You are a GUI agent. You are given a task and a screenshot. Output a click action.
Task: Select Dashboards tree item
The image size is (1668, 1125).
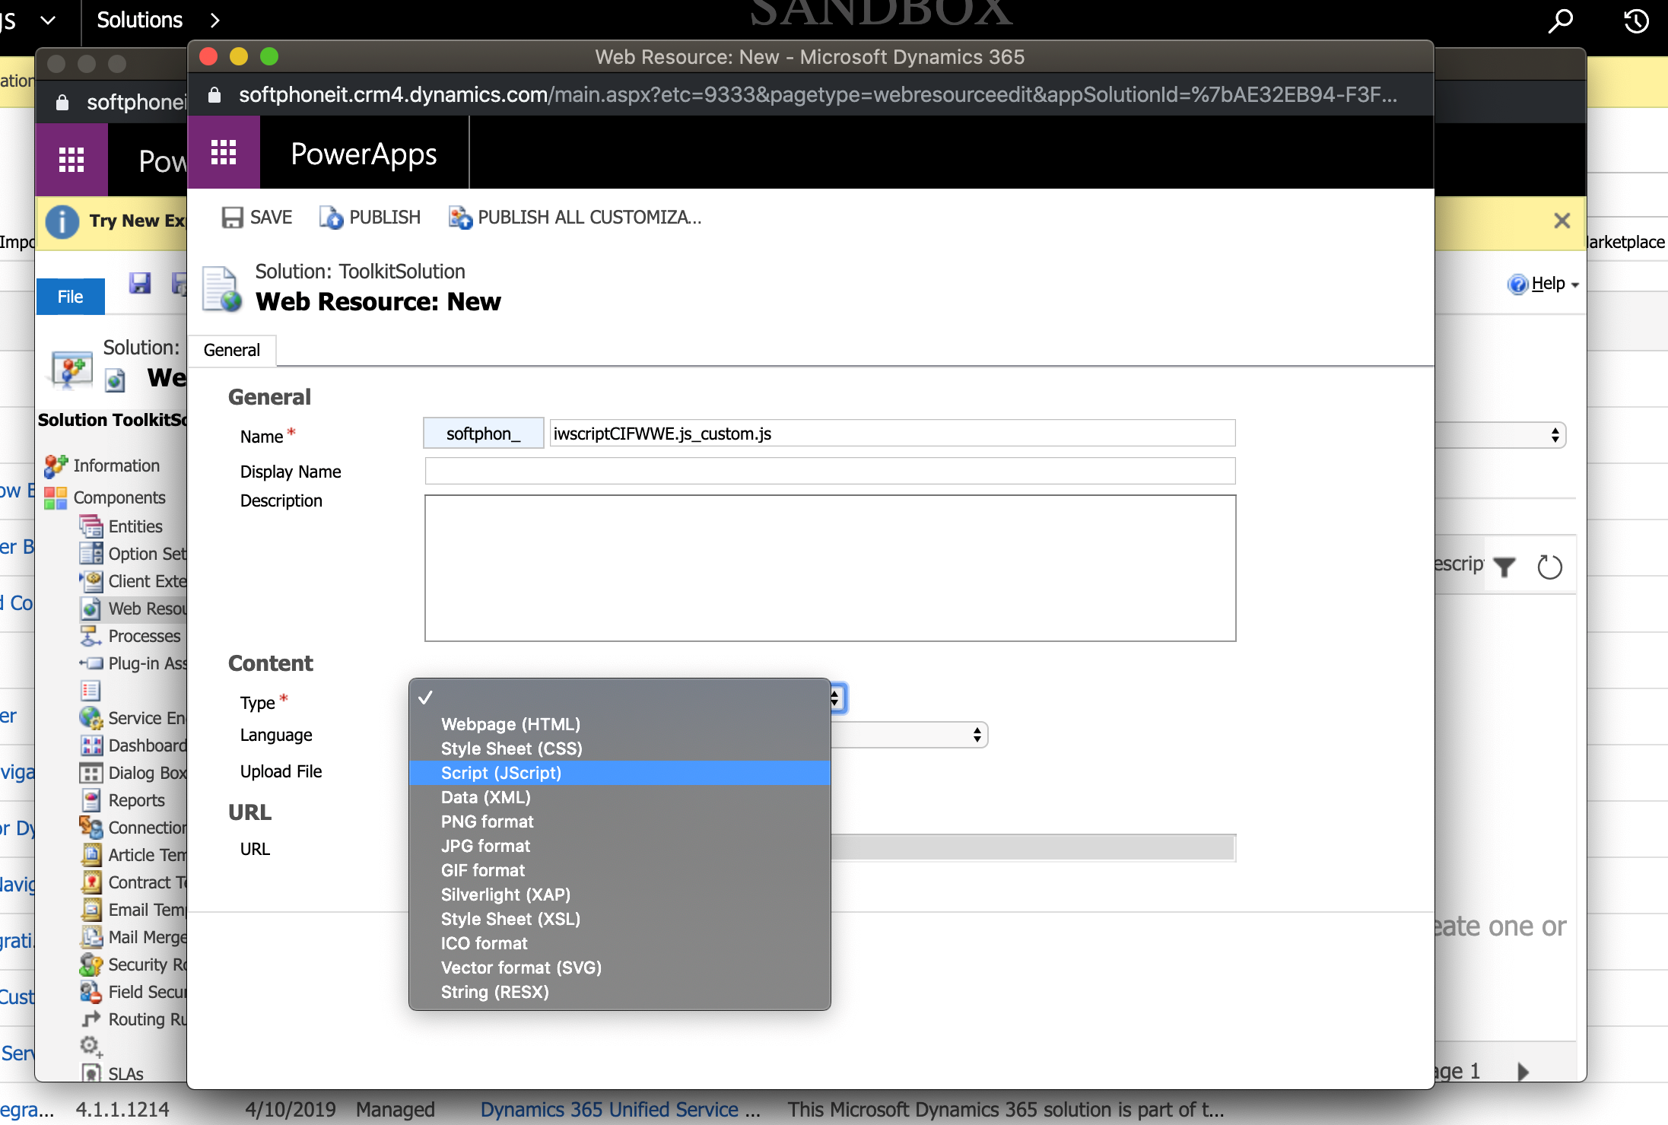[133, 745]
